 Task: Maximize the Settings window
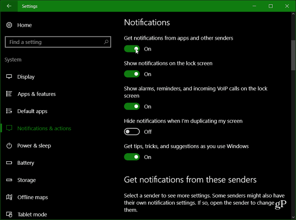coord(271,6)
